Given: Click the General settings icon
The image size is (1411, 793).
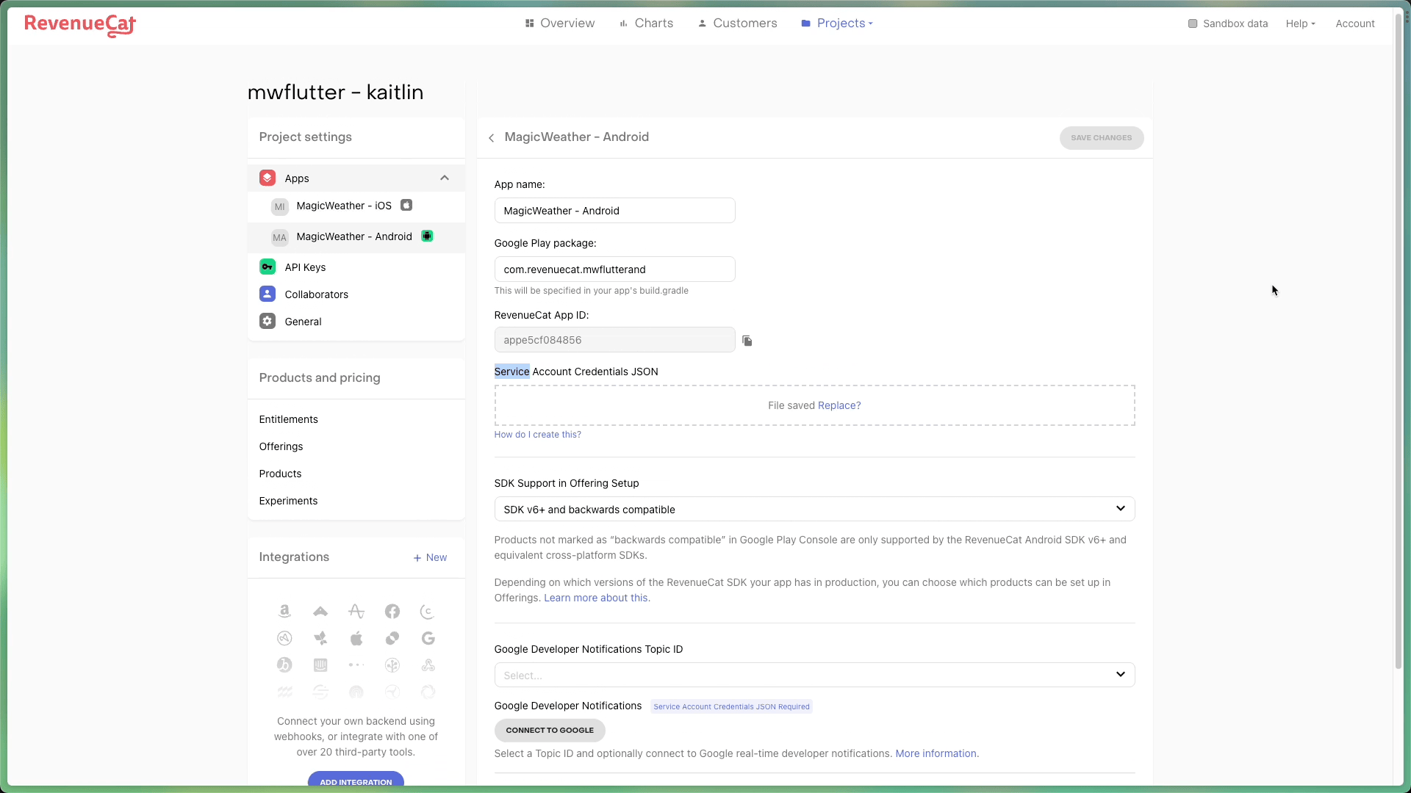Looking at the screenshot, I should (268, 322).
